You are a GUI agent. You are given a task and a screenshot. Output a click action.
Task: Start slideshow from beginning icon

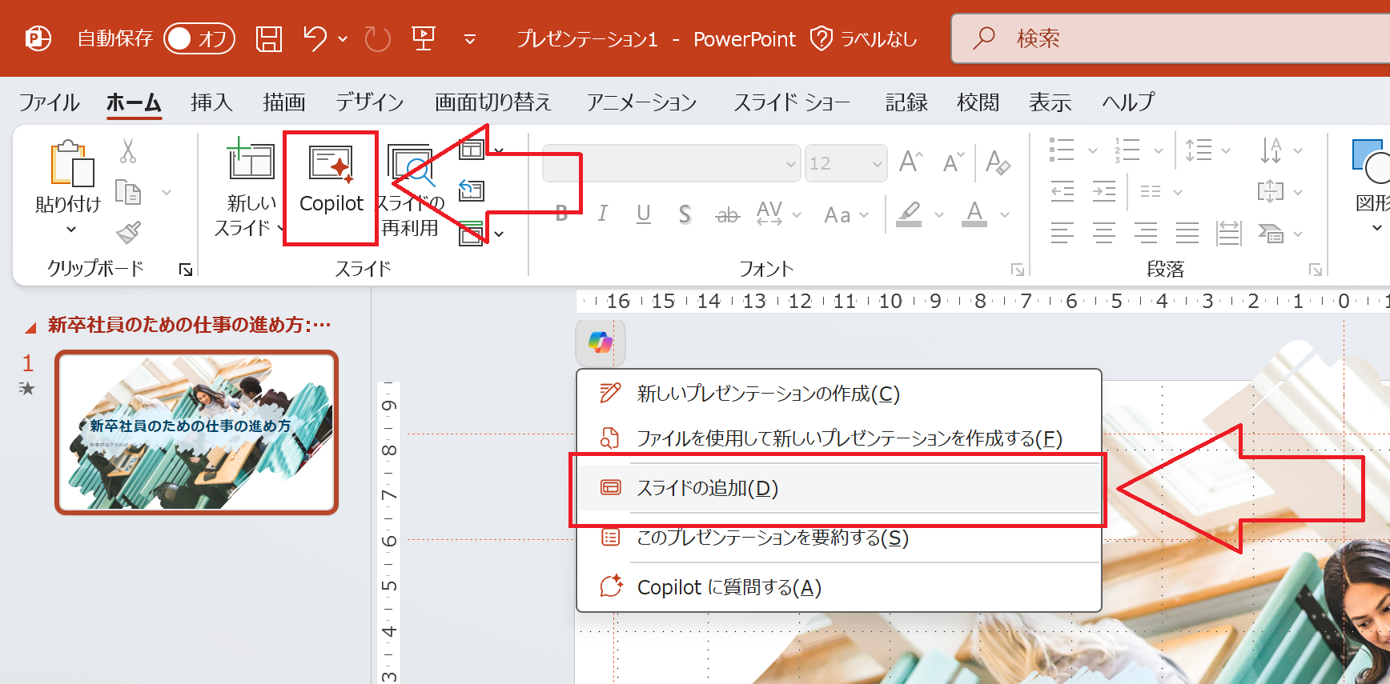[x=423, y=38]
